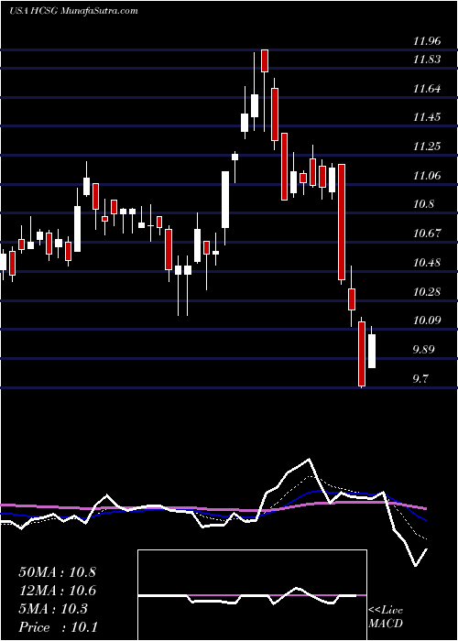This screenshot has width=458, height=641.
Task: Select the red candle bottoming at 9.7
Action: click(362, 354)
